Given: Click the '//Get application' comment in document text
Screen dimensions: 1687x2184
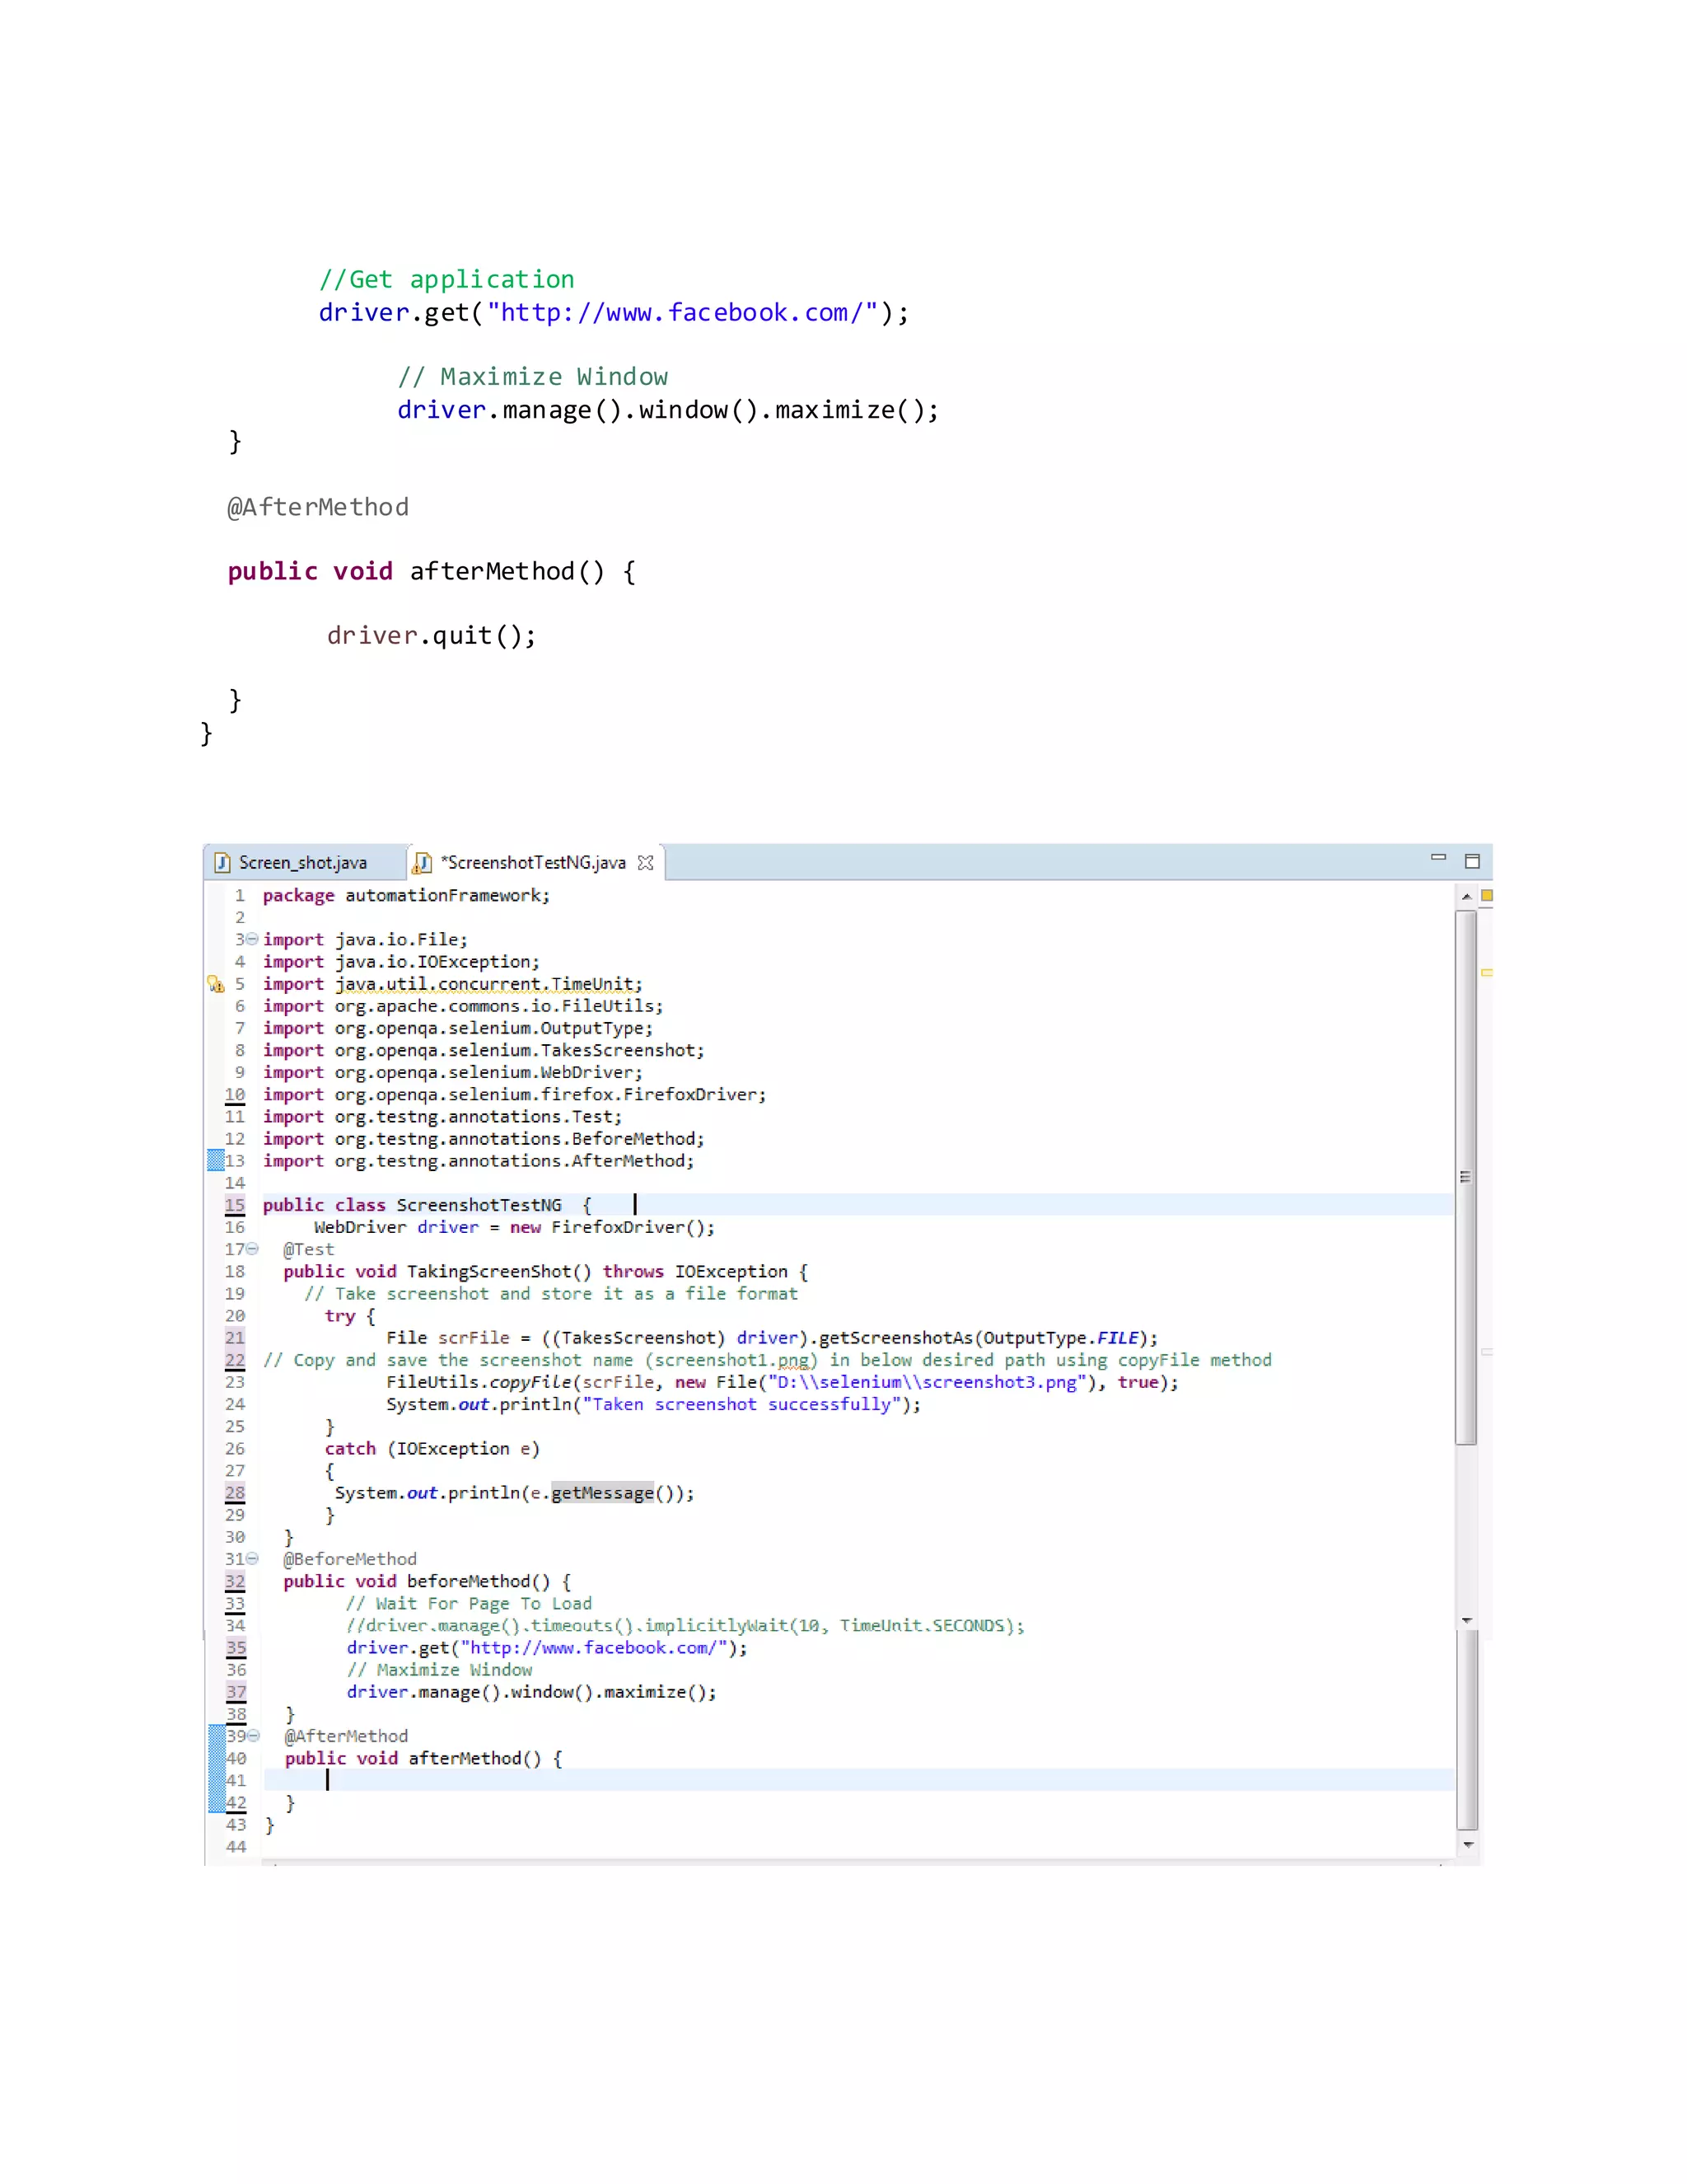Looking at the screenshot, I should [x=446, y=279].
